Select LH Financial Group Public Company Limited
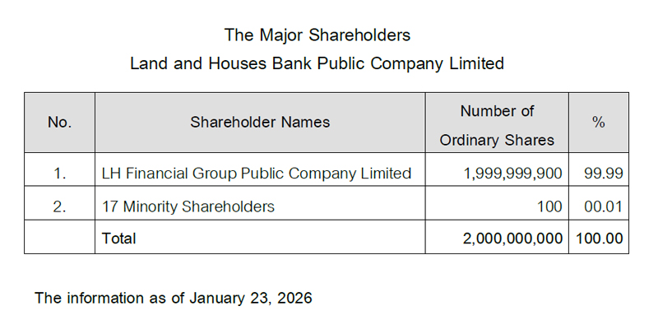 (x=257, y=174)
